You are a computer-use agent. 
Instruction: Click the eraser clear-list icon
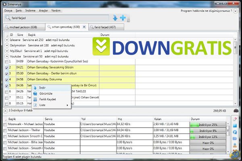(x=235, y=119)
